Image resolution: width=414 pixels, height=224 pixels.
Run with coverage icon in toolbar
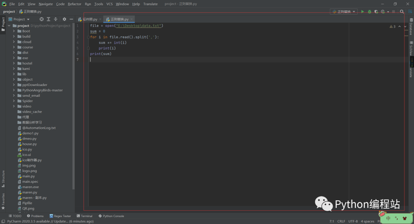[x=376, y=11]
